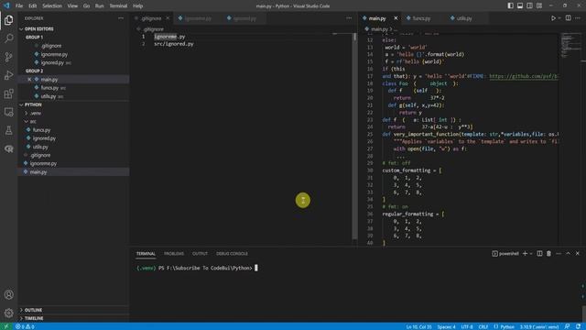Open the Remote Explorer icon in activity bar
The image size is (586, 330).
pos(8,112)
